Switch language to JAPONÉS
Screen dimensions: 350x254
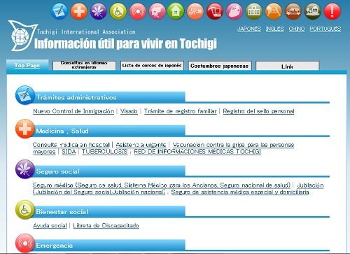click(x=249, y=29)
